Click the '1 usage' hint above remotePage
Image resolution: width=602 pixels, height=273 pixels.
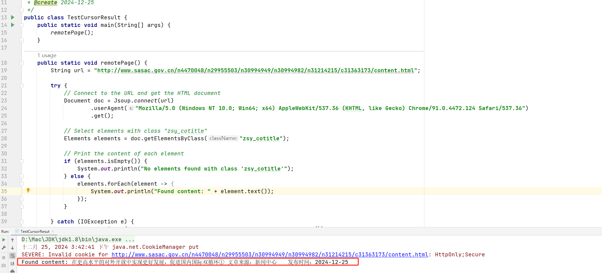click(x=47, y=55)
